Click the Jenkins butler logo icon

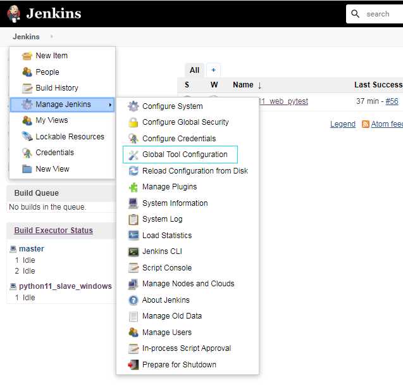[x=13, y=13]
